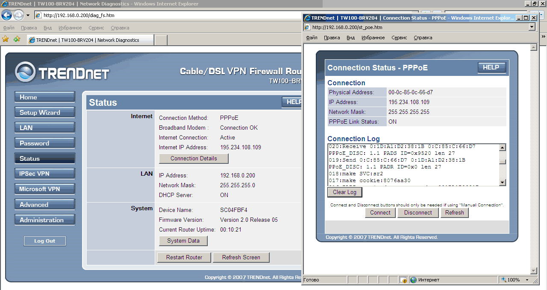
Task: Open Избранное menu in popup window
Action: pyautogui.click(x=373, y=38)
